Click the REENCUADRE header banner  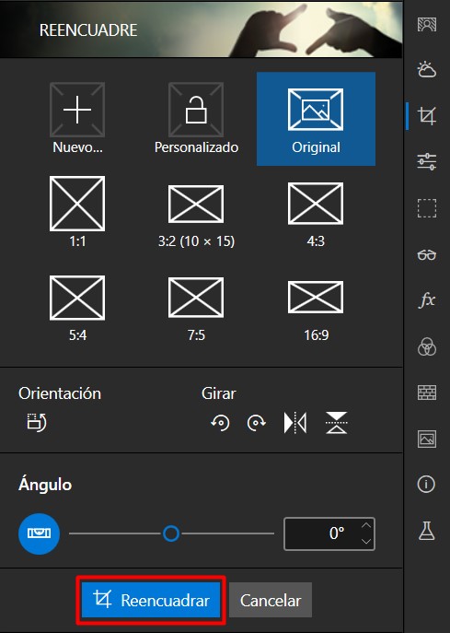tap(202, 29)
